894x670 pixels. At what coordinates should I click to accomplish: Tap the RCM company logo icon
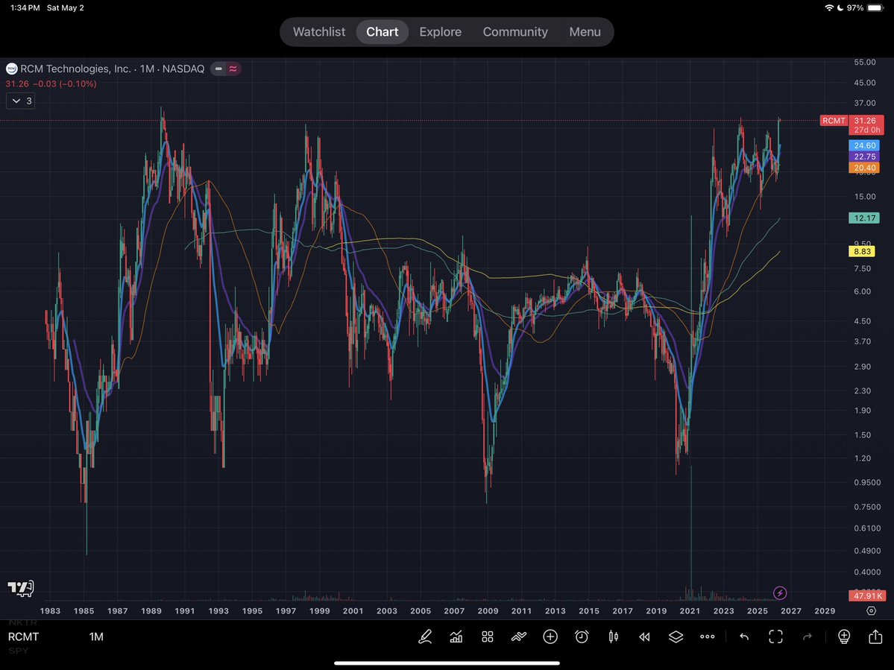pos(11,69)
